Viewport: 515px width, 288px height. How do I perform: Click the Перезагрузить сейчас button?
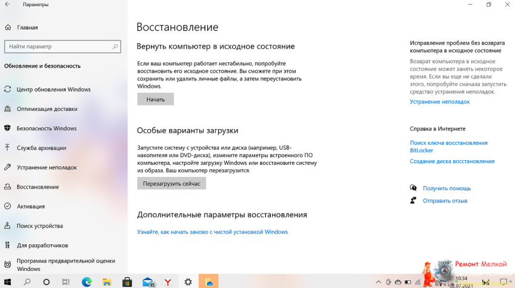171,183
